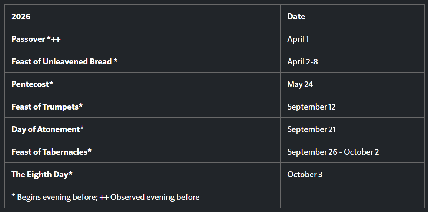This screenshot has height=212, width=428.
Task: Select the Day of Atonement label
Action: coord(46,129)
